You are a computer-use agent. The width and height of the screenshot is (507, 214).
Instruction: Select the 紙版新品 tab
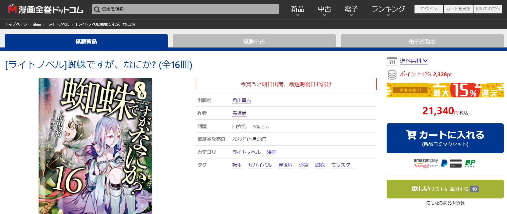86,41
